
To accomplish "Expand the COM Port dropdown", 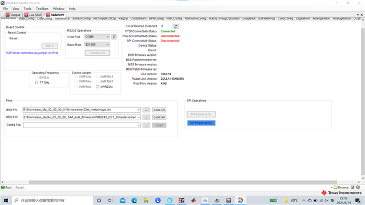I will click(x=108, y=36).
